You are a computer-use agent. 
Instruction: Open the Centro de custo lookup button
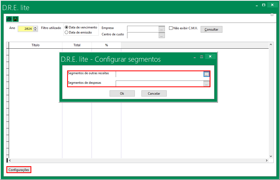pos(162,35)
